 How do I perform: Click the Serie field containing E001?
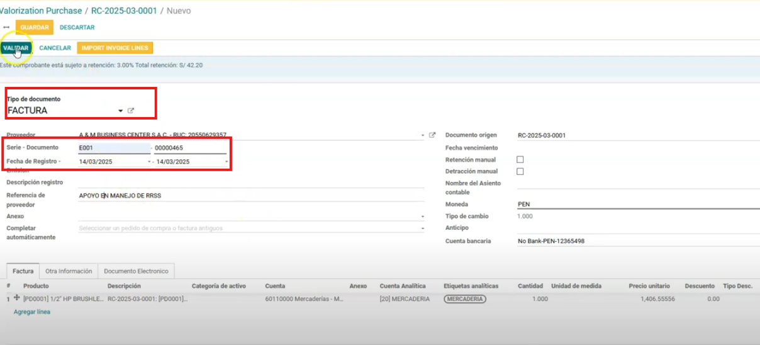coord(114,149)
